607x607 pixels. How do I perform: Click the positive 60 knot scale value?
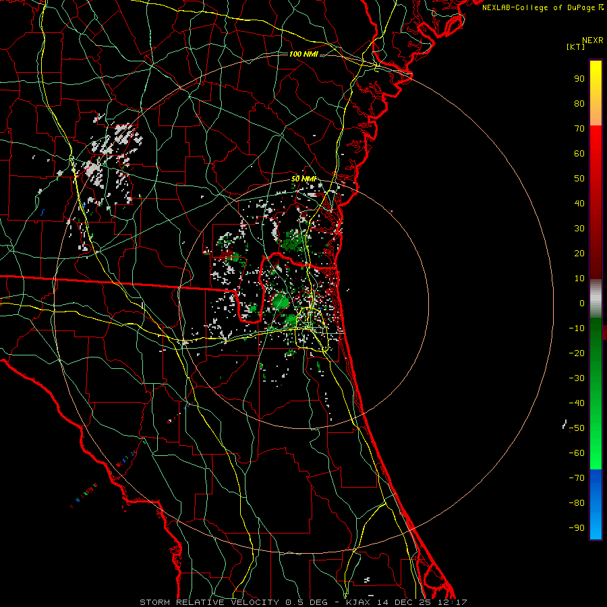(579, 153)
